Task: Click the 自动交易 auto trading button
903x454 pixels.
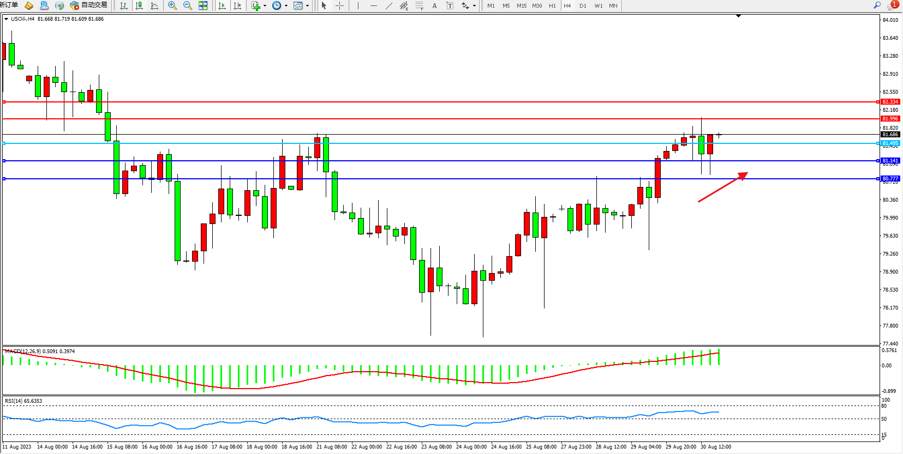Action: (88, 5)
